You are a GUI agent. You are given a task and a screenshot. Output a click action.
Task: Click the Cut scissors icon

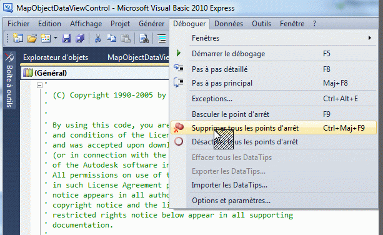97,38
